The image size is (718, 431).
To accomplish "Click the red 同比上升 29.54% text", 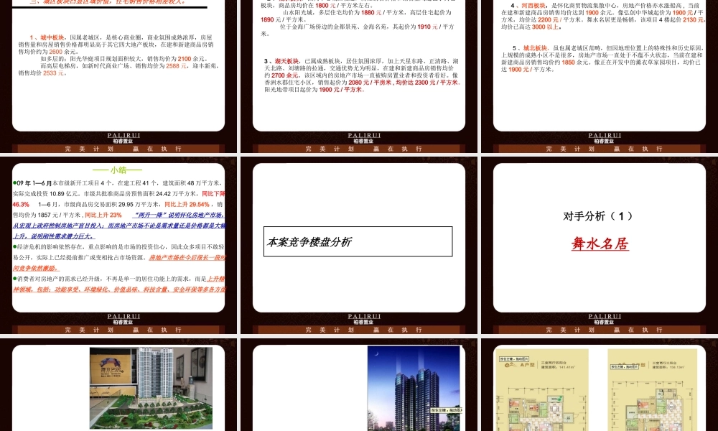I will 187,204.
